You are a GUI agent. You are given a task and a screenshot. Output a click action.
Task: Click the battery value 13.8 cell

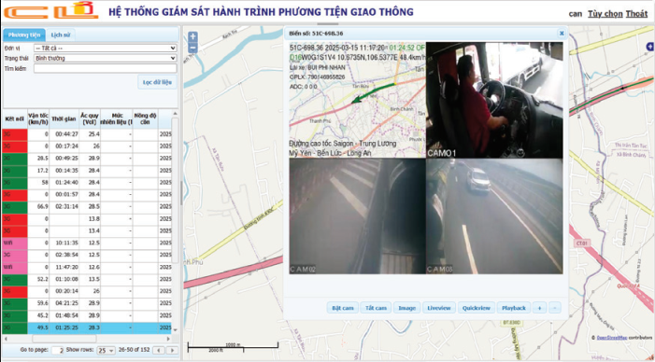[x=90, y=218]
